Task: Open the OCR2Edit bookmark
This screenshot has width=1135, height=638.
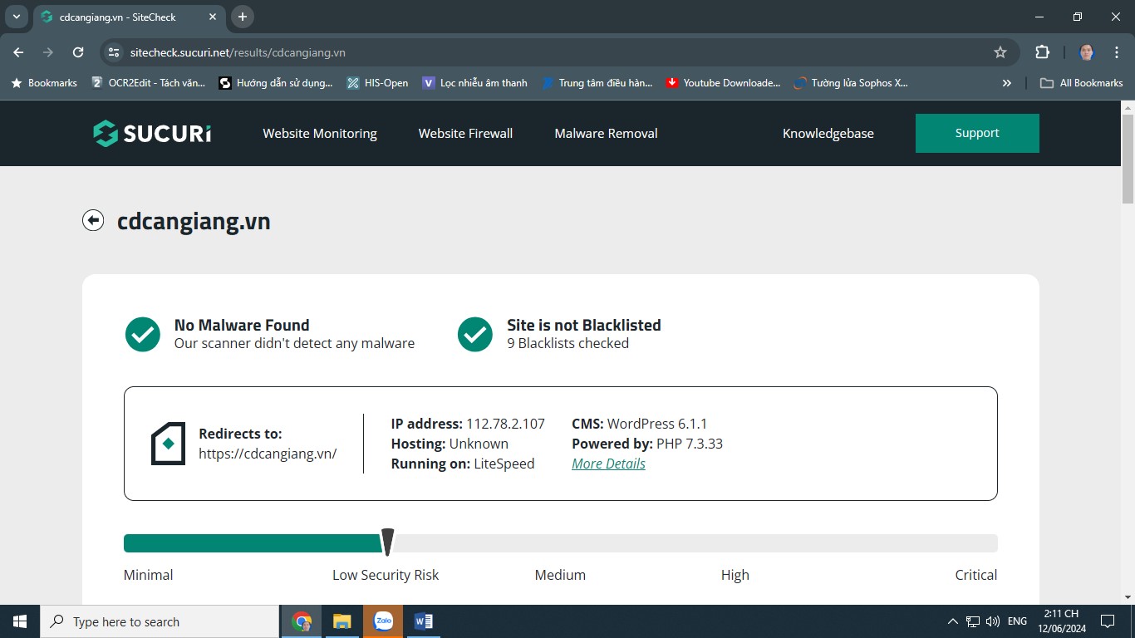Action: pyautogui.click(x=148, y=83)
